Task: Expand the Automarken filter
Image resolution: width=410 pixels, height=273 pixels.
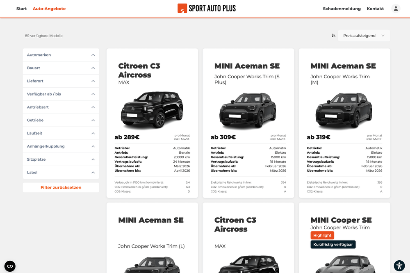Action: tap(61, 55)
